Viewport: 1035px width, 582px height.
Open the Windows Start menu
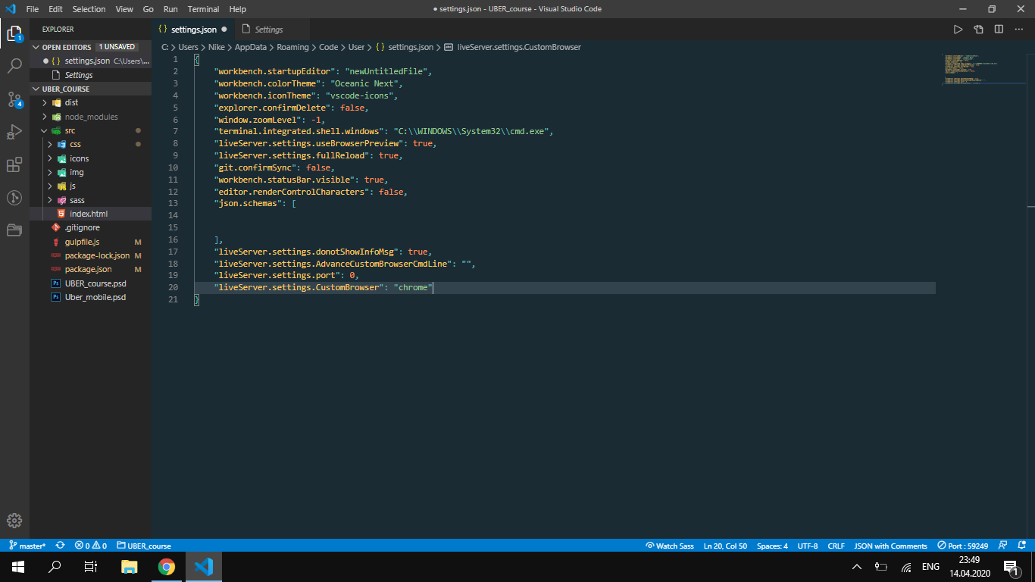(x=16, y=566)
